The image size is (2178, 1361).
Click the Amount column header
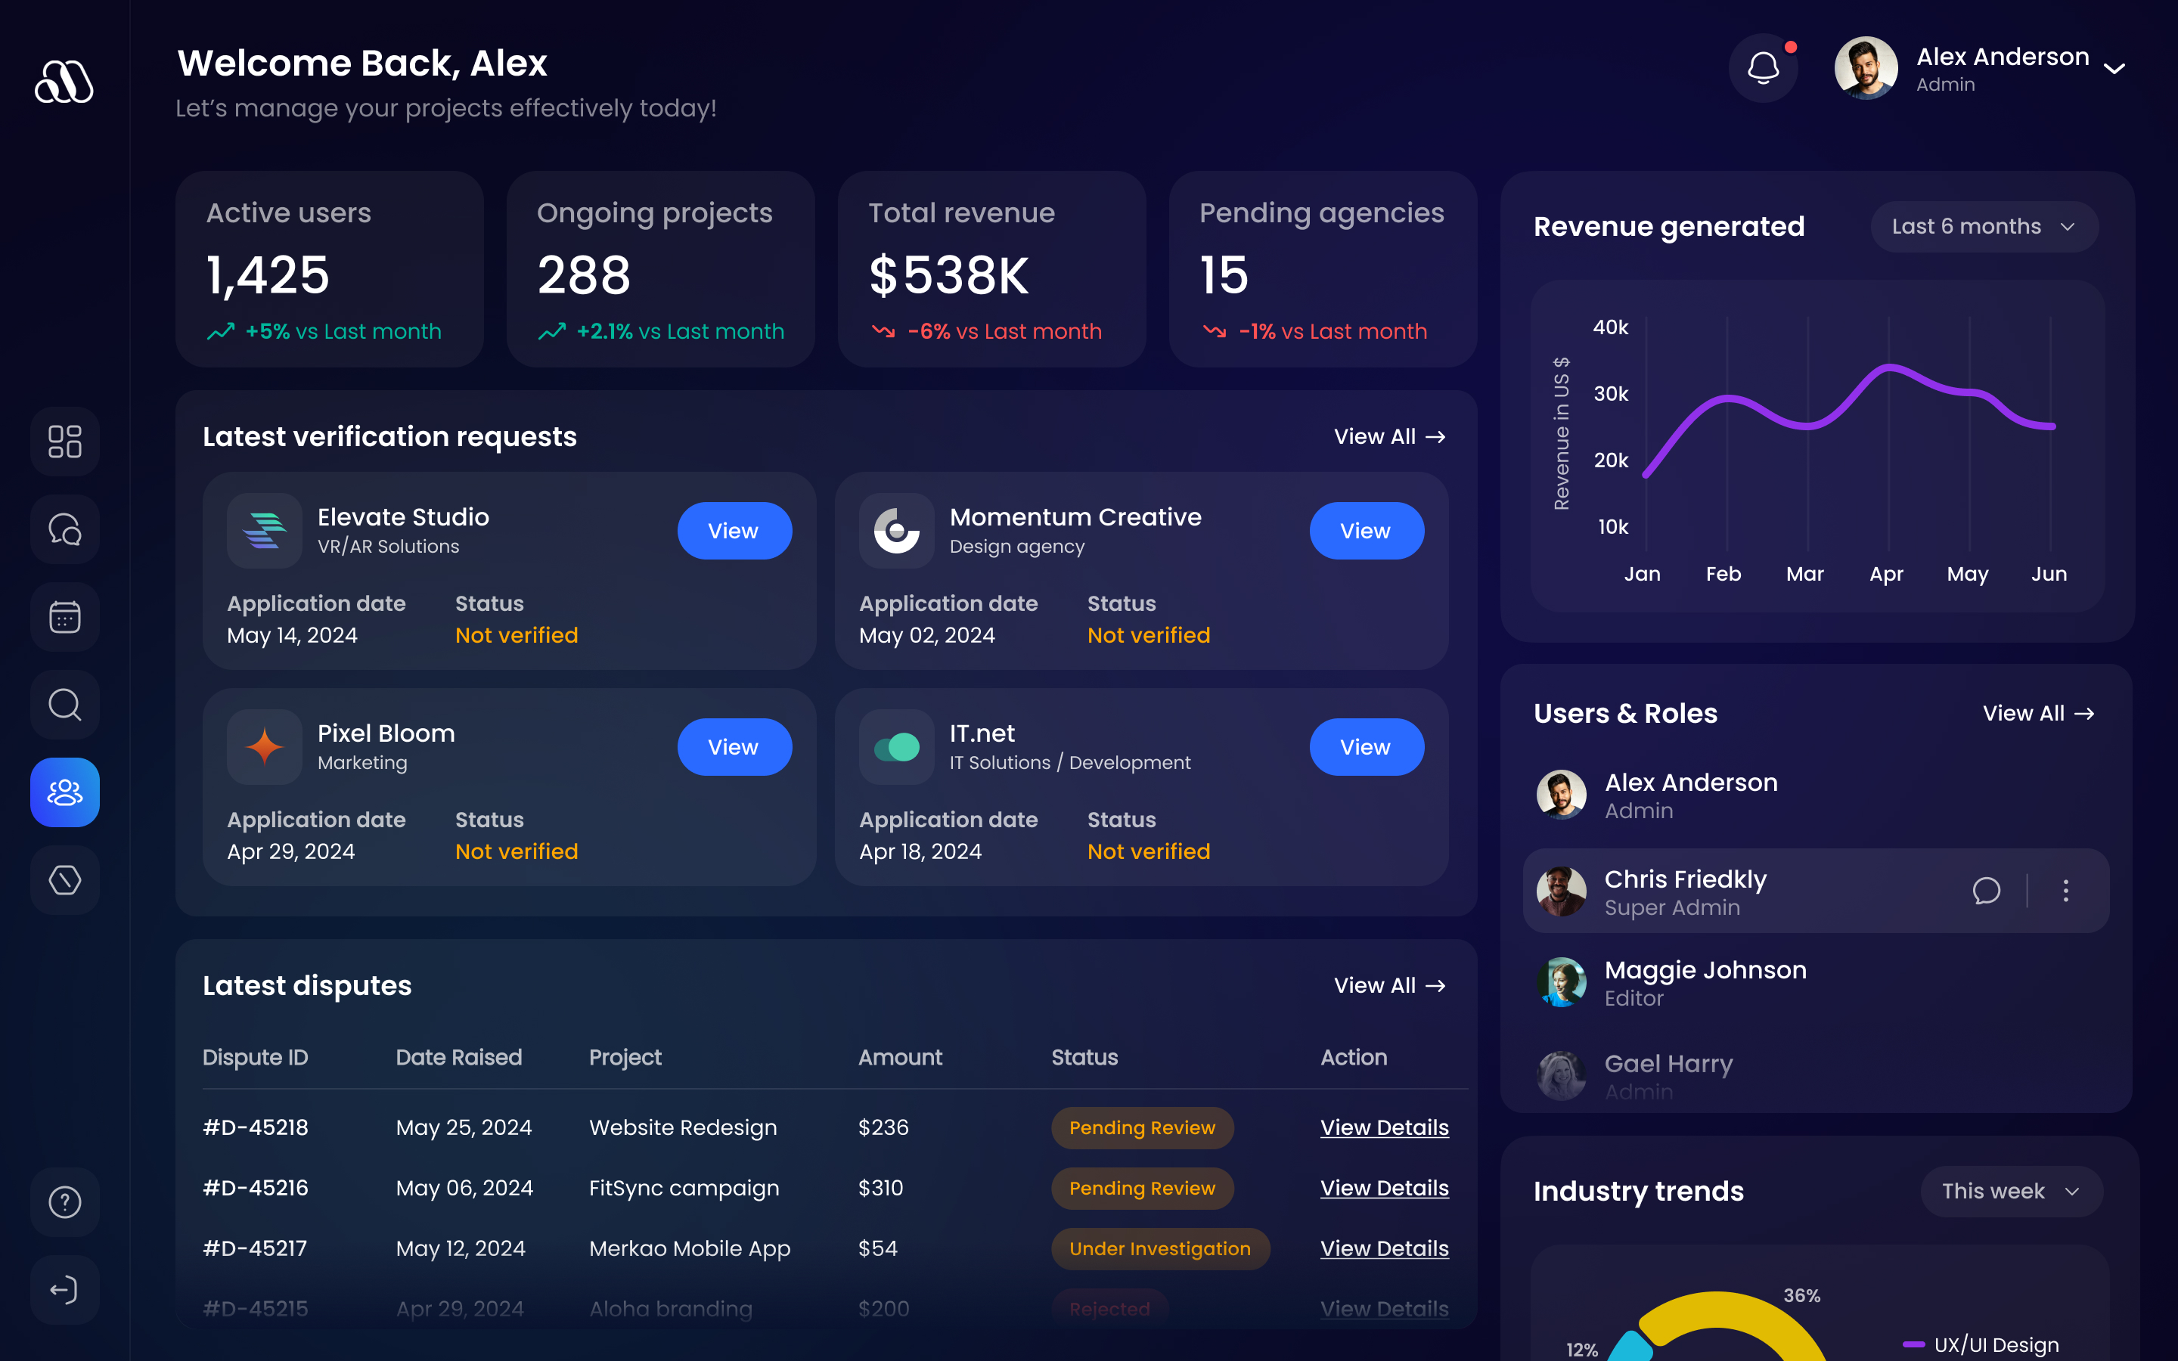[x=900, y=1057]
